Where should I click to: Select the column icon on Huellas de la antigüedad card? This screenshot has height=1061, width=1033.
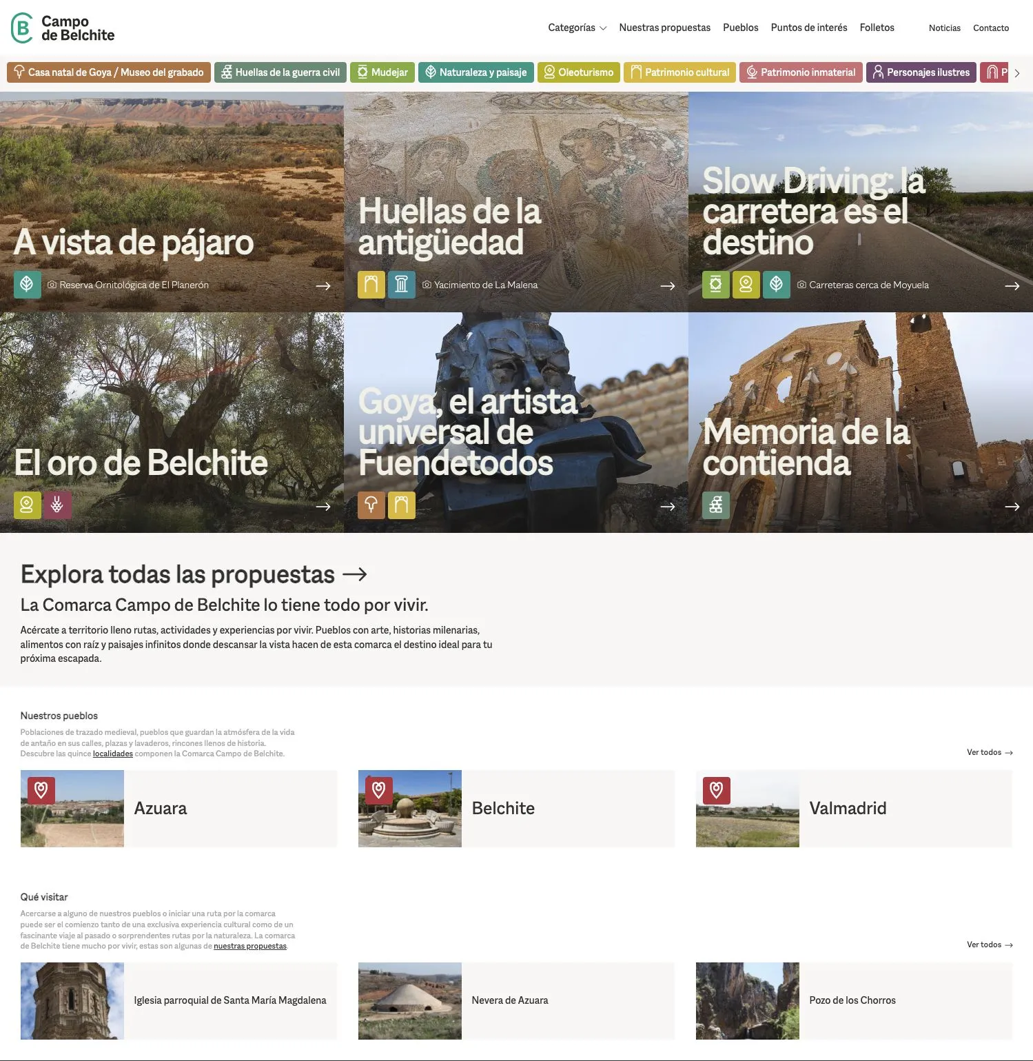click(x=402, y=284)
